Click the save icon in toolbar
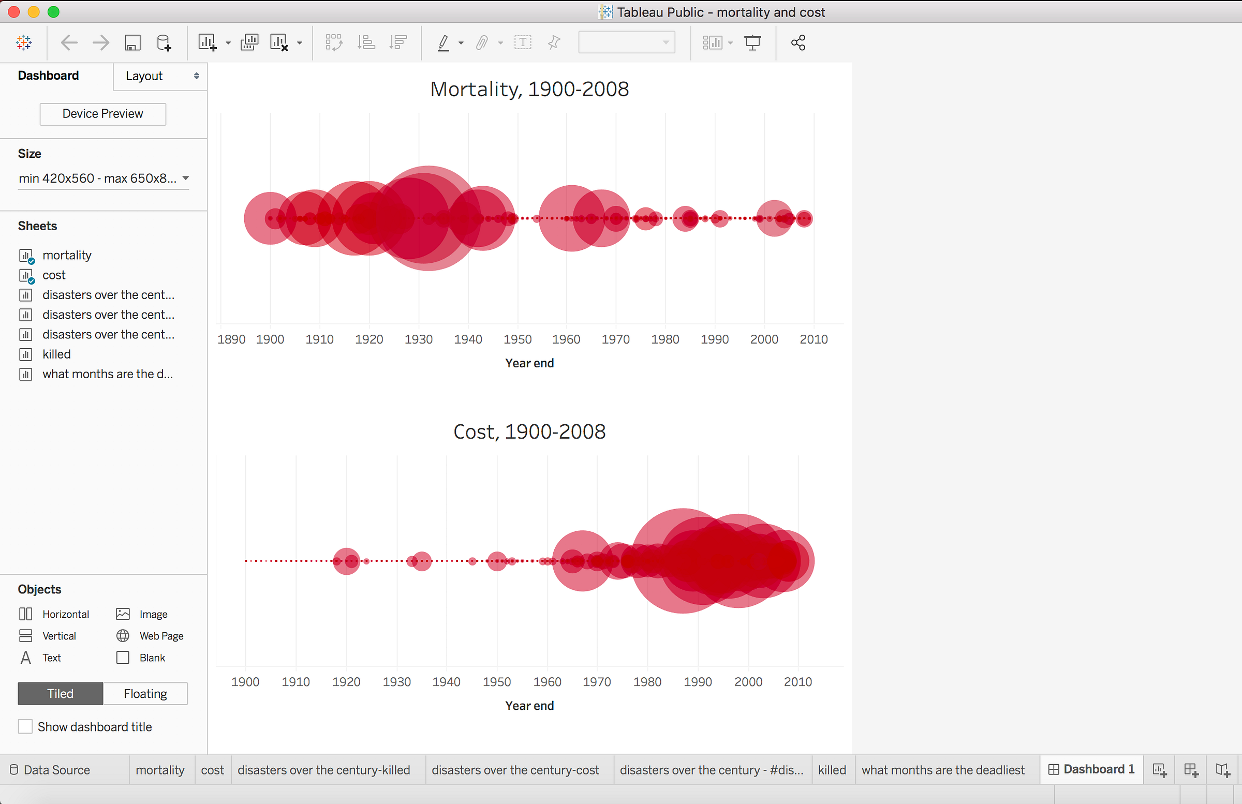 point(132,42)
